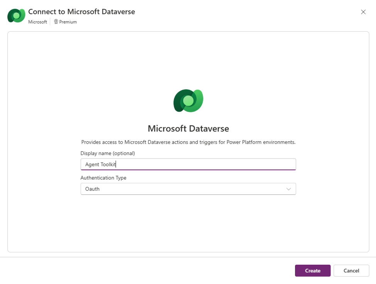This screenshot has width=376, height=284.
Task: Click the Create button
Action: [312, 270]
